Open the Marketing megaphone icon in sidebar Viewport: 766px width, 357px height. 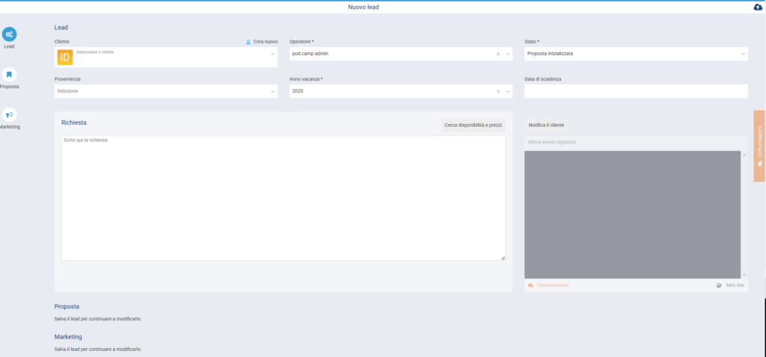point(10,115)
